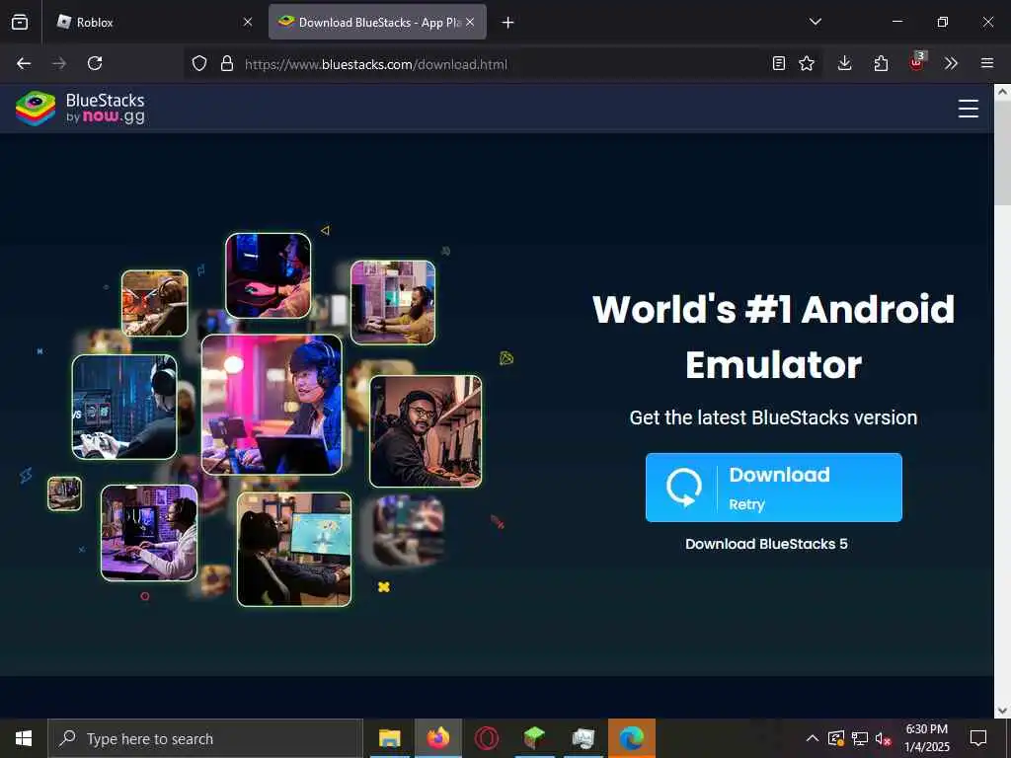
Task: Open the uBlock Origin extension icon
Action: click(x=917, y=62)
